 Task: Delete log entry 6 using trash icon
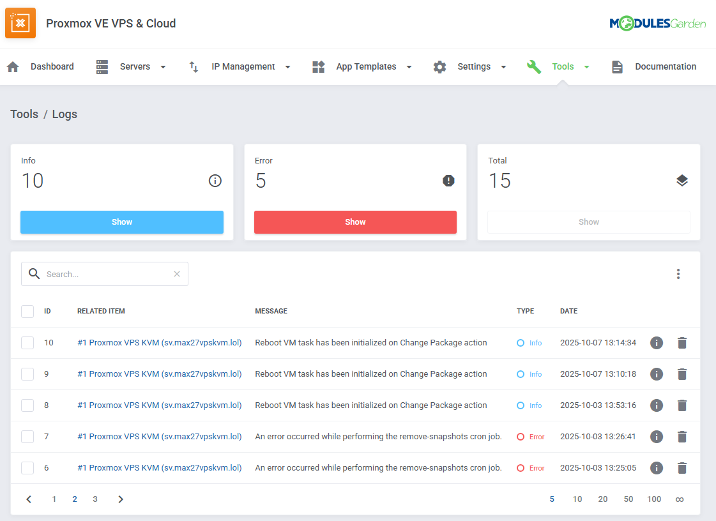coord(682,468)
